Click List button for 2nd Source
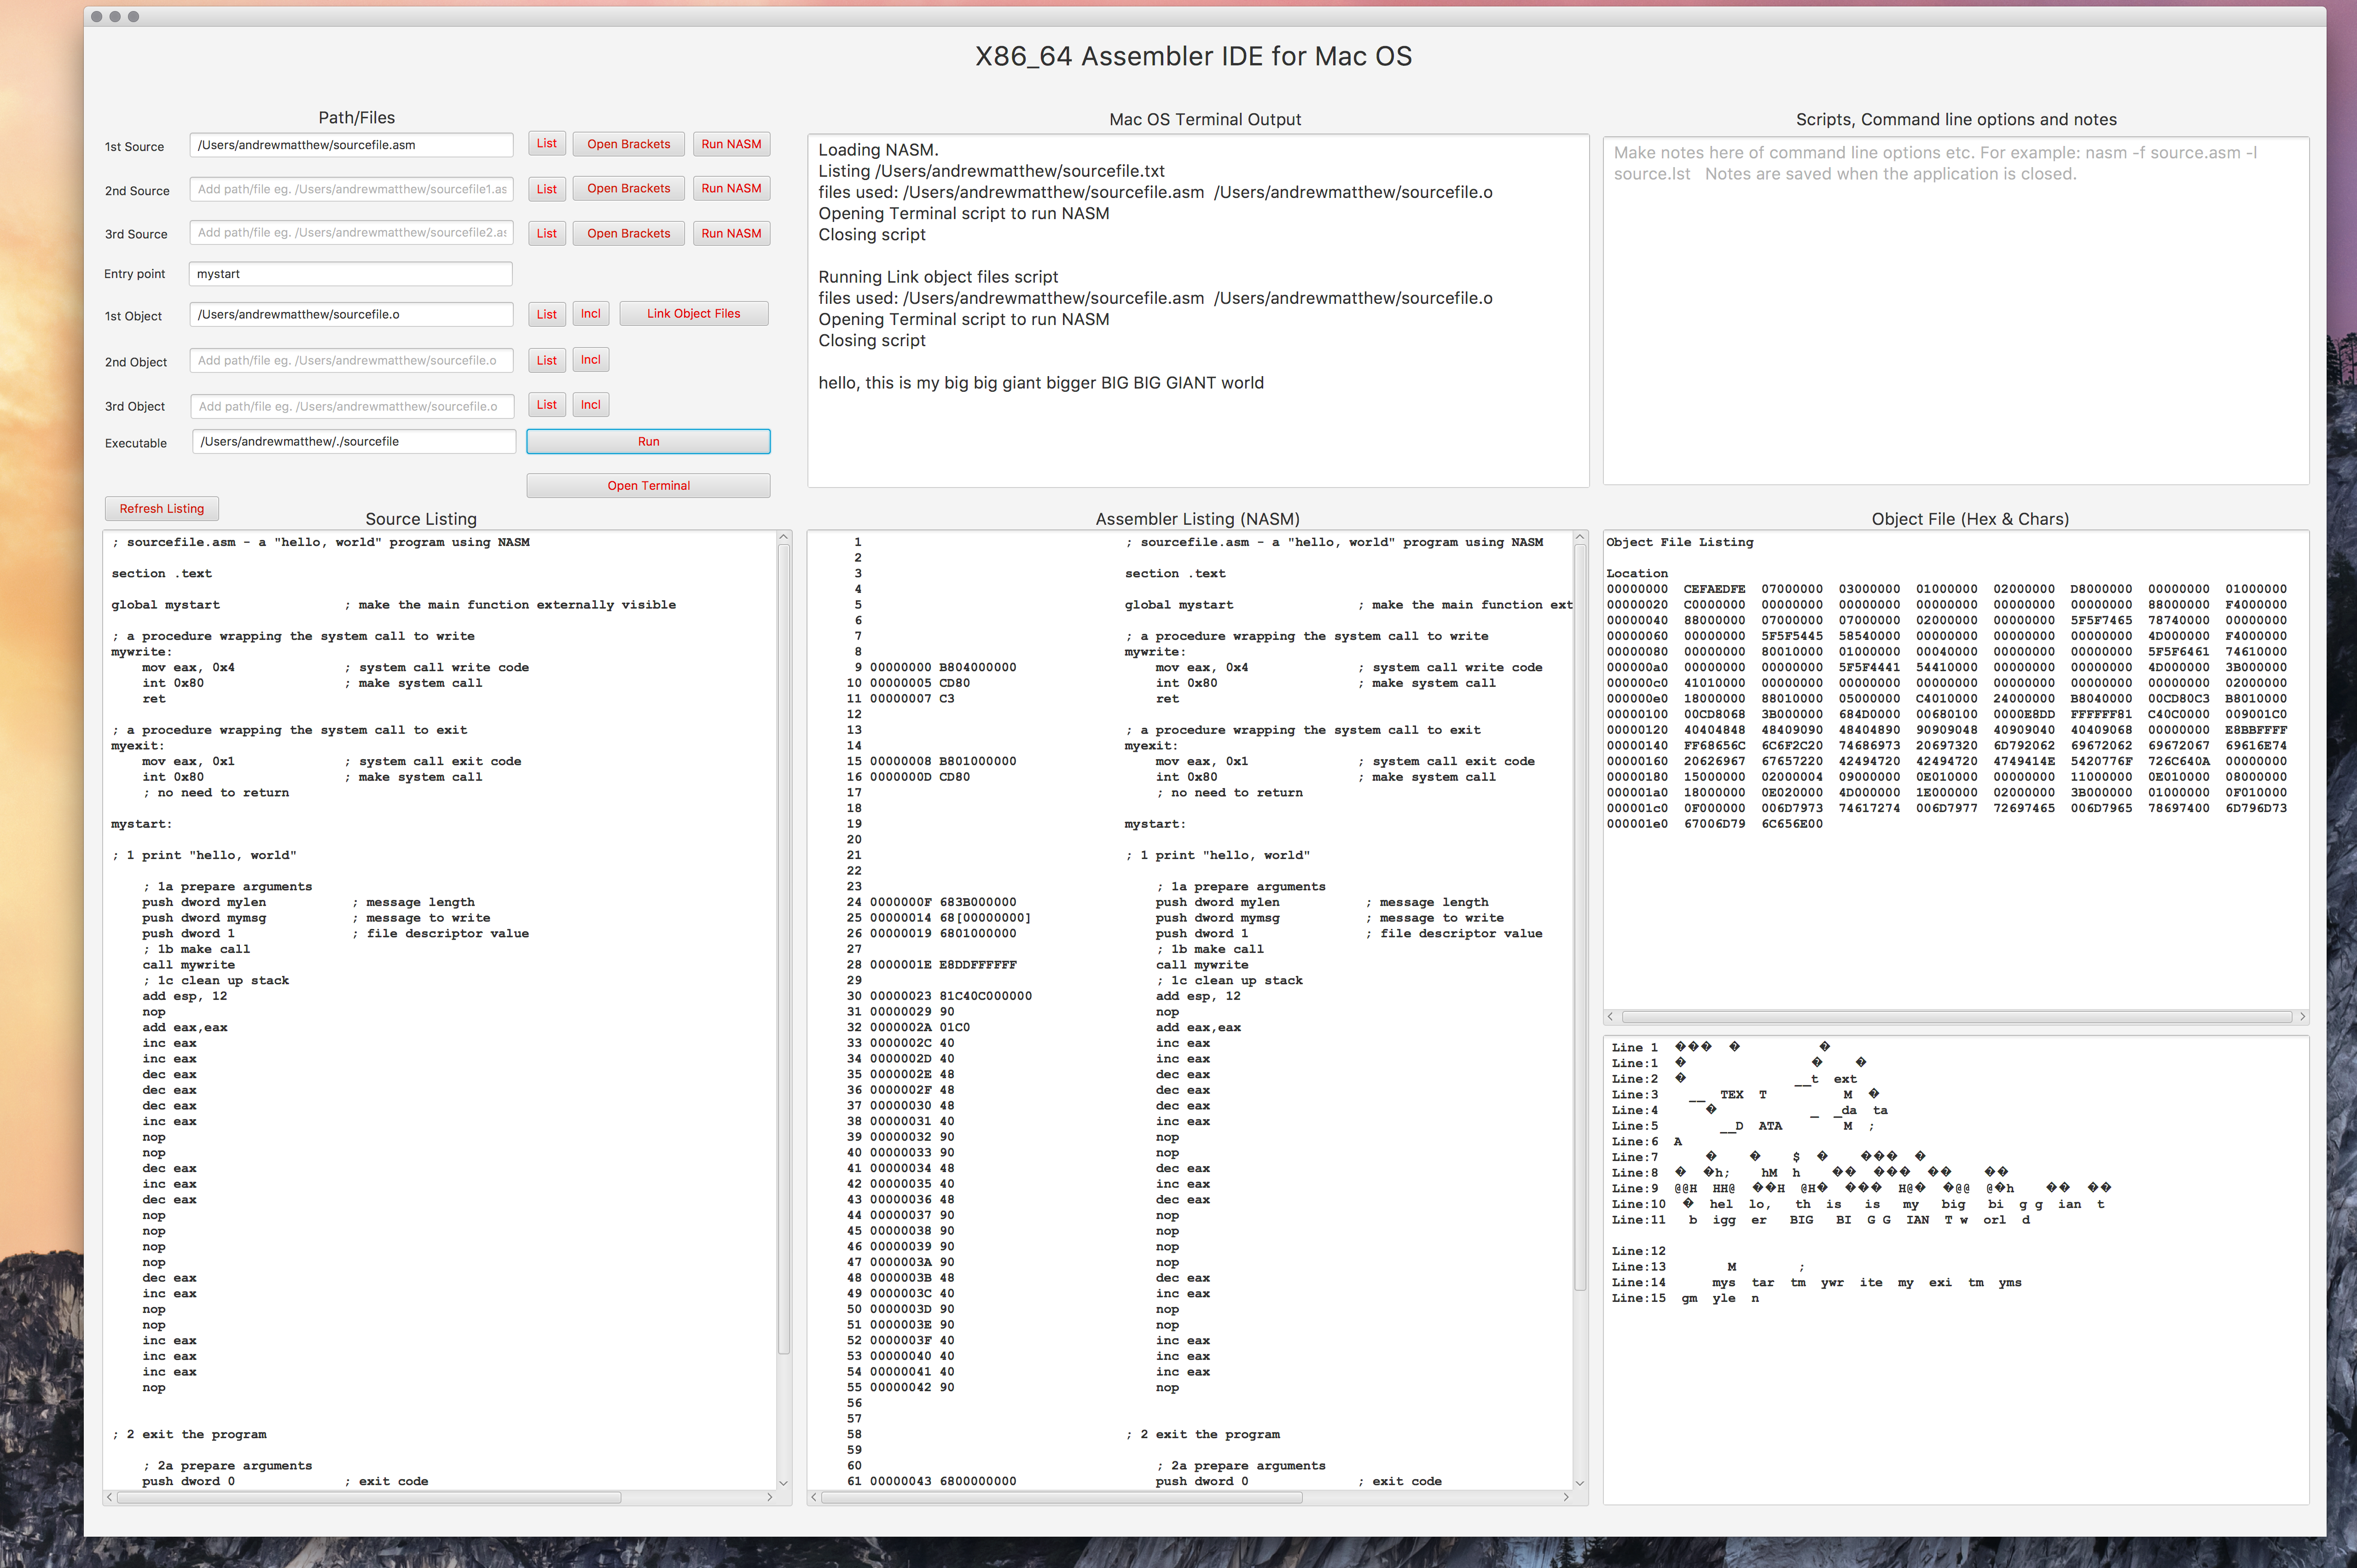 click(546, 189)
